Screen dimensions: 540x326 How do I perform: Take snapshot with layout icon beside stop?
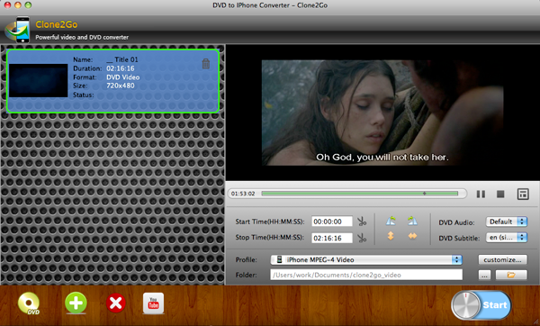(x=523, y=194)
